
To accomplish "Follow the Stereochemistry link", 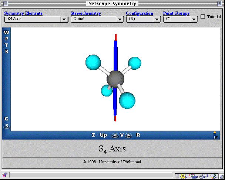I will (x=85, y=13).
